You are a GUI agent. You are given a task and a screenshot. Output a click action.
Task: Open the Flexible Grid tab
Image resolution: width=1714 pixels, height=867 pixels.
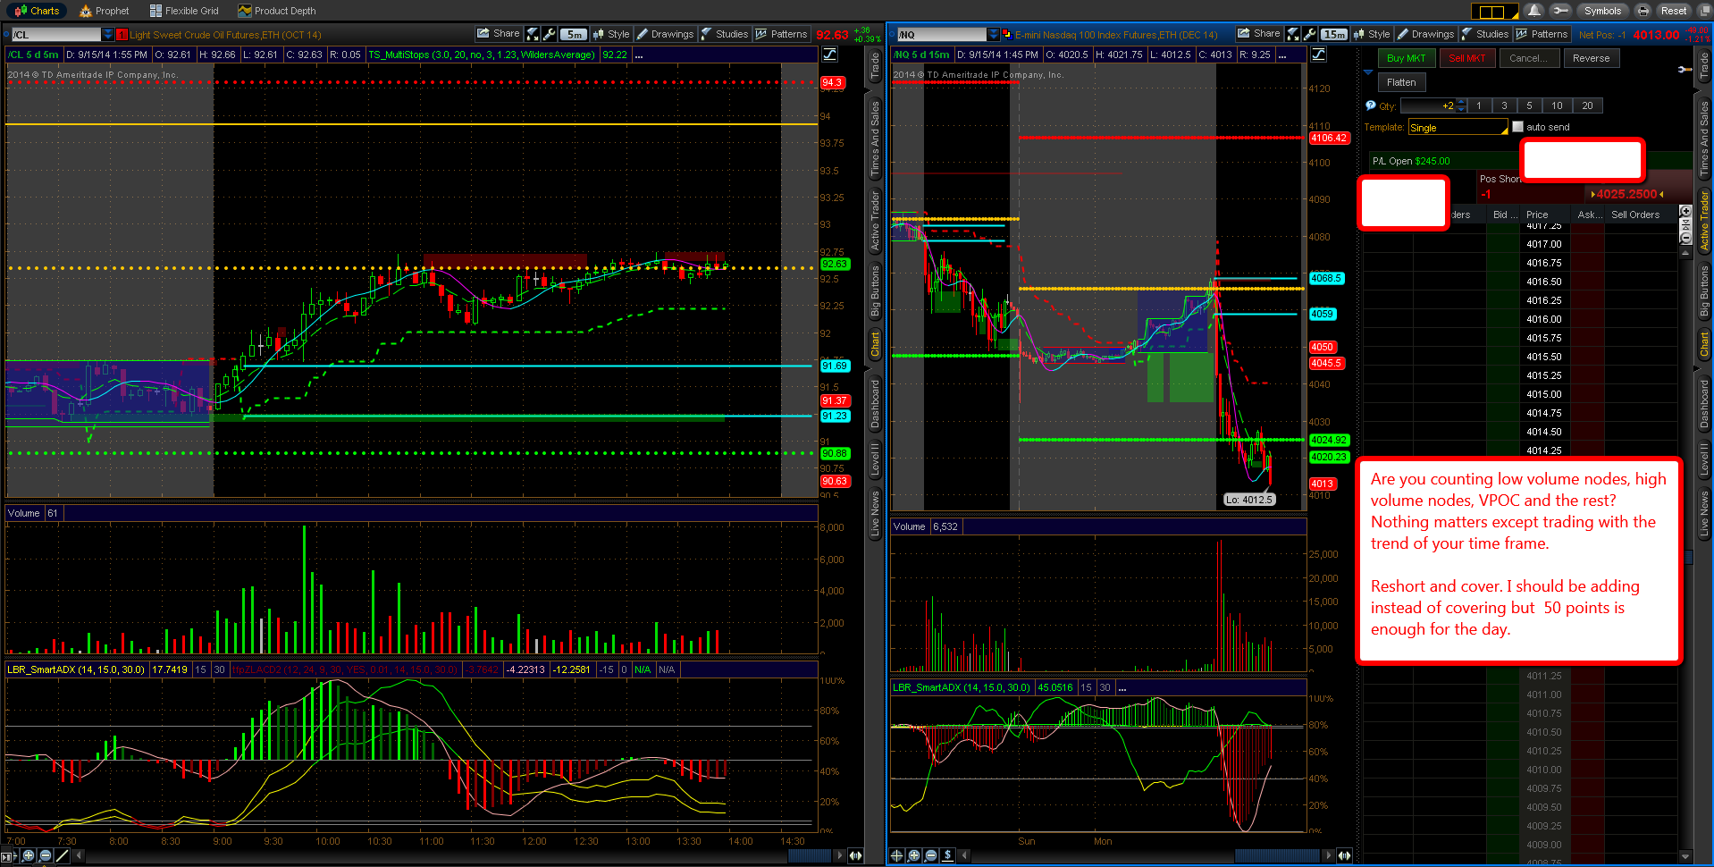pos(184,11)
